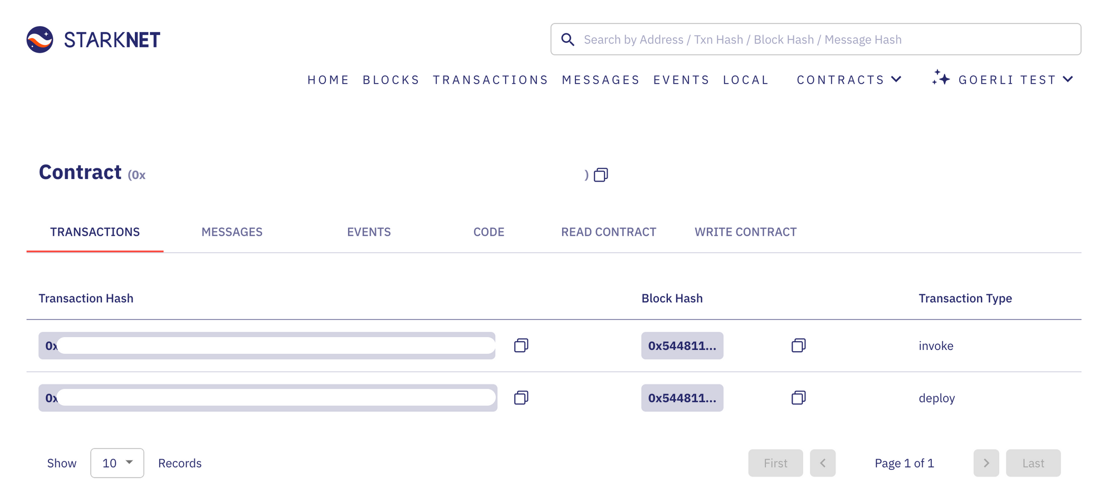Open the block hash 0x544811 link
This screenshot has width=1114, height=496.
click(682, 346)
